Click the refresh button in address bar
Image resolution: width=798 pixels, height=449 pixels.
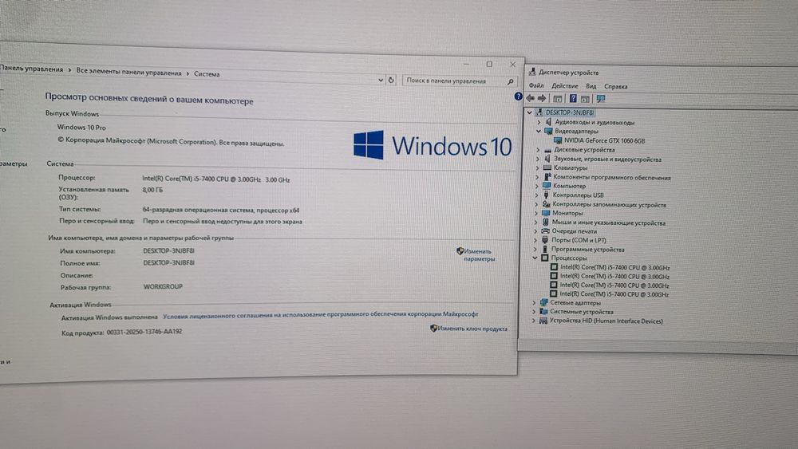tap(391, 80)
